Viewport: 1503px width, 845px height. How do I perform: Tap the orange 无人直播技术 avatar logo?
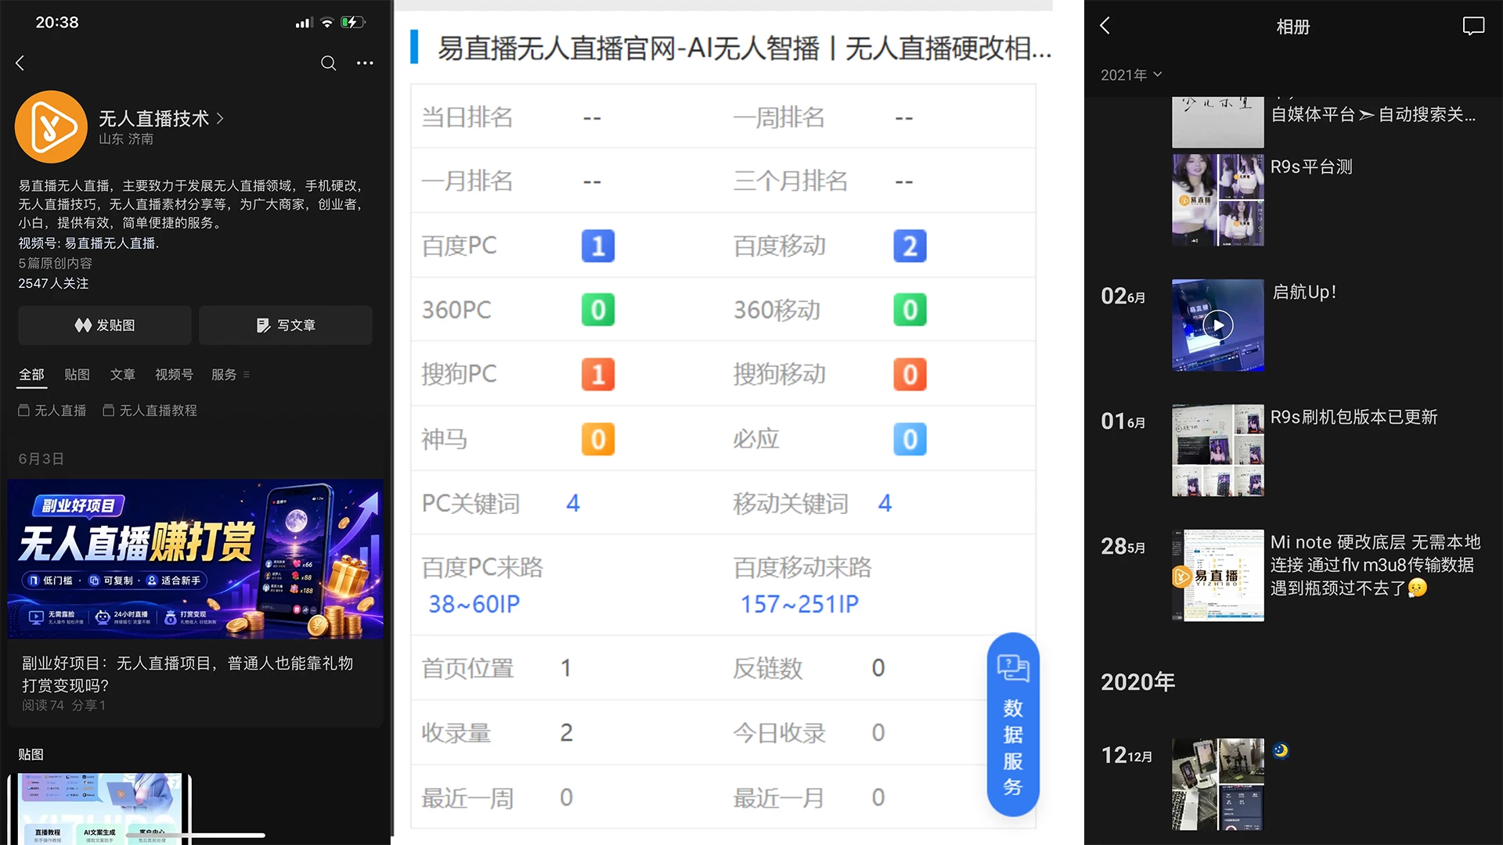click(51, 127)
